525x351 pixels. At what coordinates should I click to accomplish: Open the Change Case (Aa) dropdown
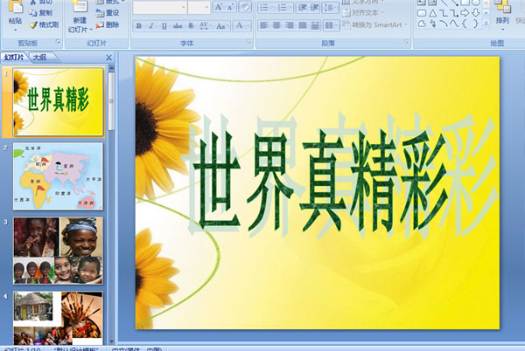[x=221, y=25]
